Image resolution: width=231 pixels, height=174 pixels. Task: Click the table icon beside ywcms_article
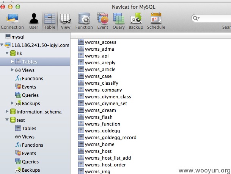81,69
